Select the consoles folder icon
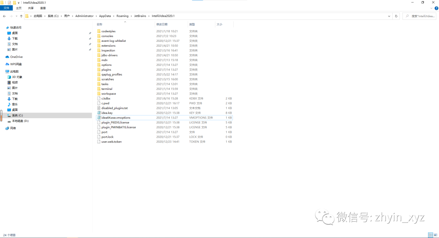The width and height of the screenshot is (439, 238). (98, 36)
